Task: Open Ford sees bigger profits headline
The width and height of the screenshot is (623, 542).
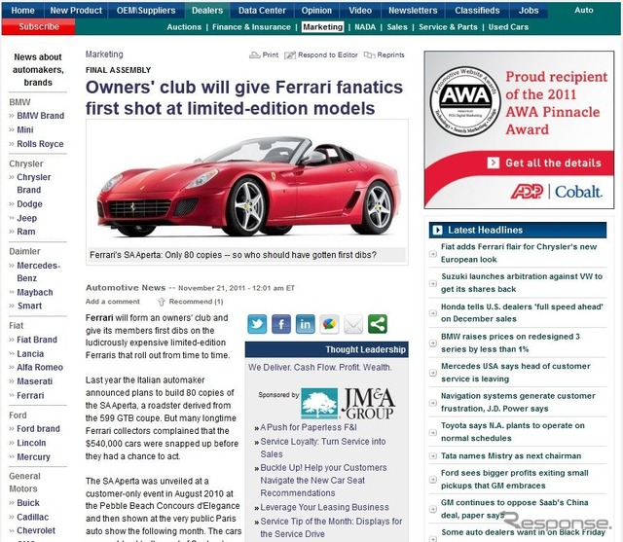Action: click(515, 480)
